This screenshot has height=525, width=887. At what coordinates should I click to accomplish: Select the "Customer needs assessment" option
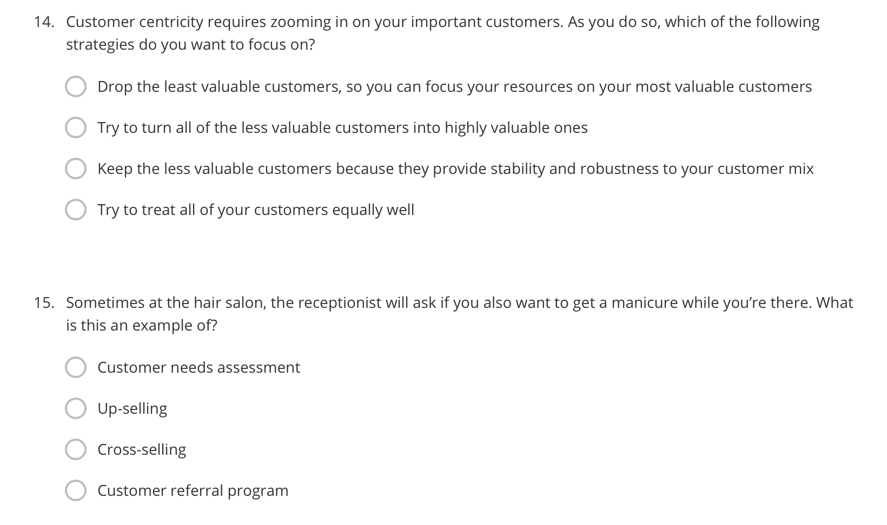[76, 367]
